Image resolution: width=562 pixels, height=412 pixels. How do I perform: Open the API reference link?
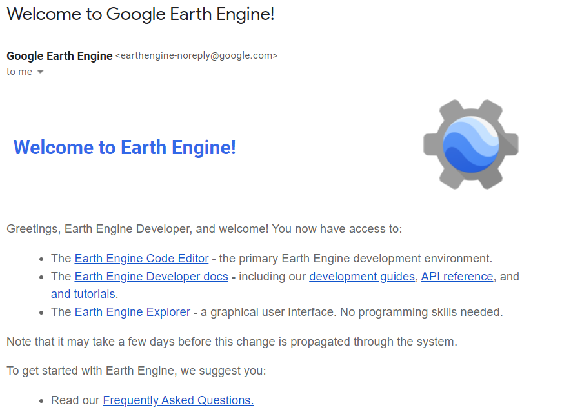[457, 277]
